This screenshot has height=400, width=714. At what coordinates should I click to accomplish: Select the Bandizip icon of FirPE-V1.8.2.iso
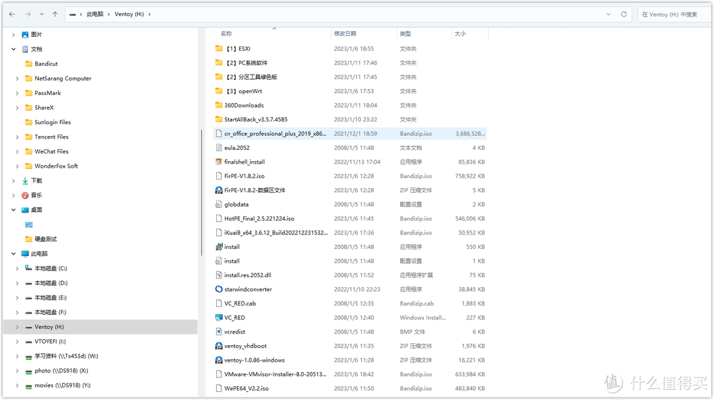219,176
